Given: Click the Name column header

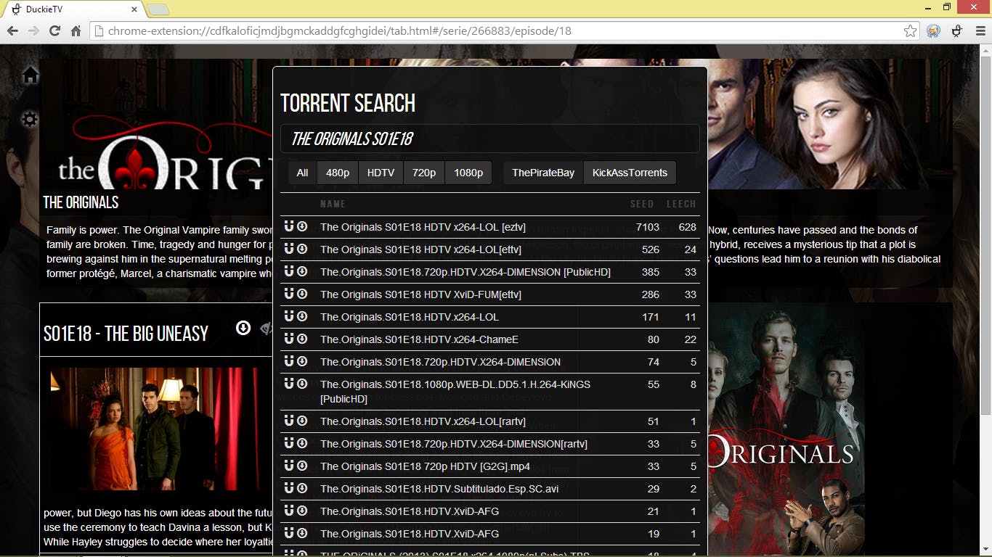Looking at the screenshot, I should [x=333, y=204].
